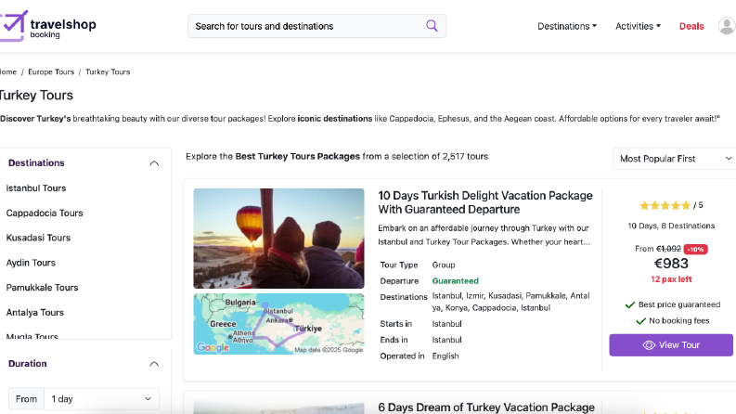Select Kusadasi Tours filter
Image resolution: width=736 pixels, height=414 pixels.
tap(38, 238)
